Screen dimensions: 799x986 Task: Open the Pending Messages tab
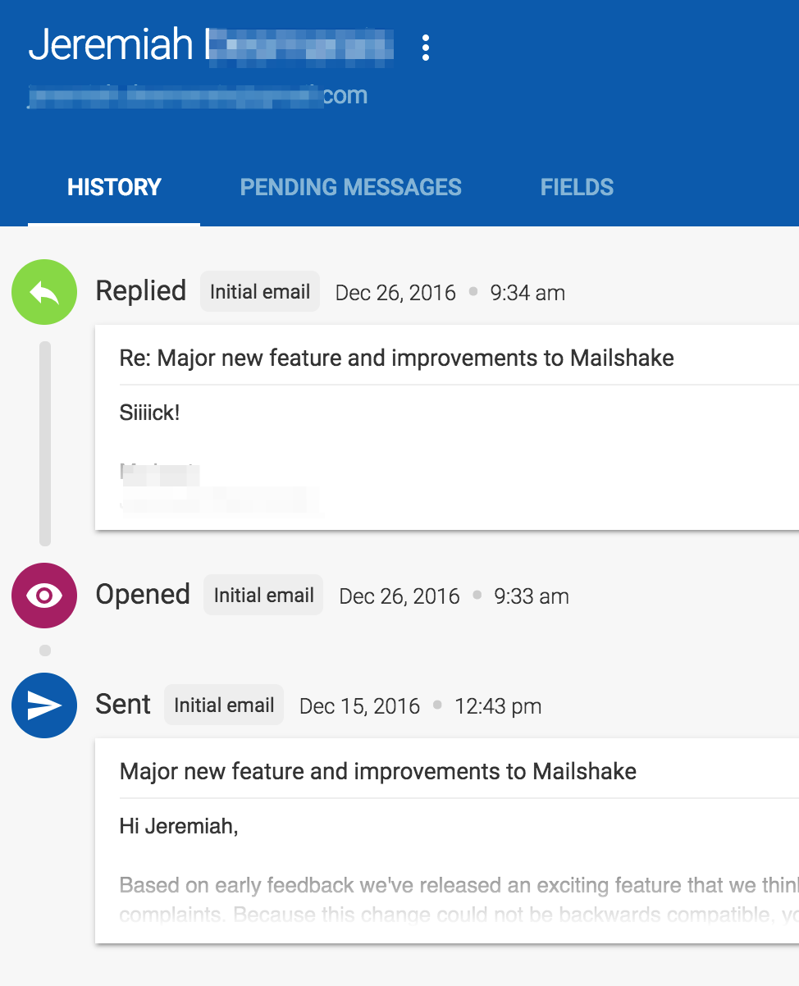350,187
